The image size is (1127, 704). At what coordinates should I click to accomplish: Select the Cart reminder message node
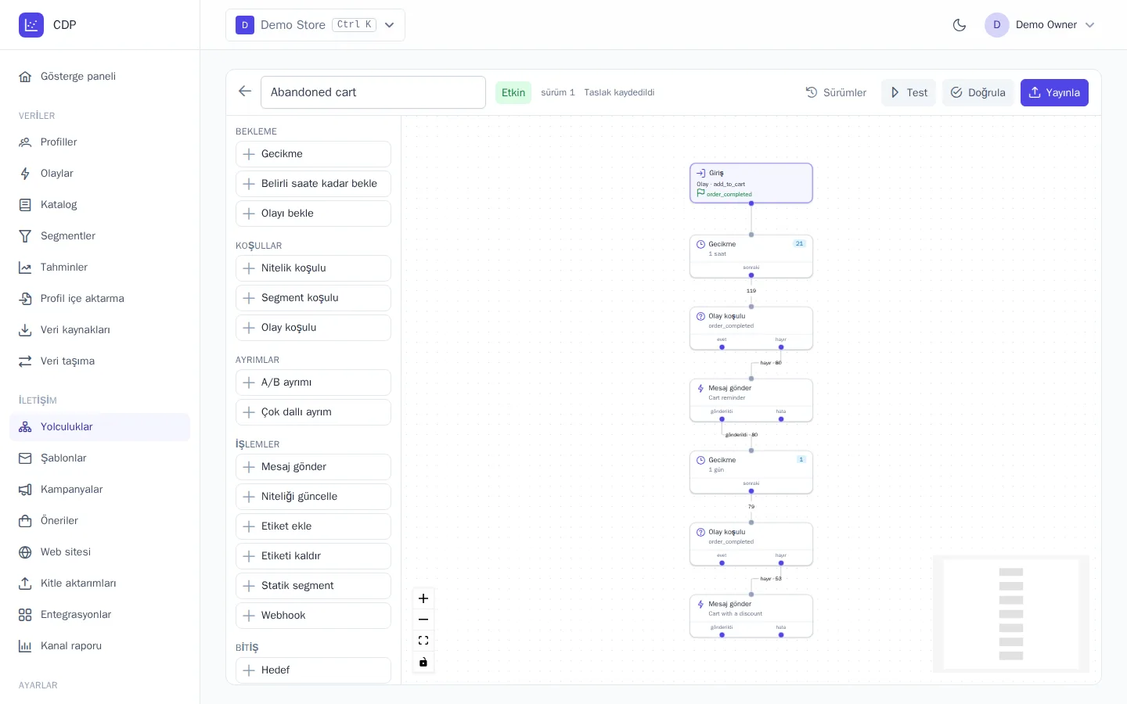[751, 400]
